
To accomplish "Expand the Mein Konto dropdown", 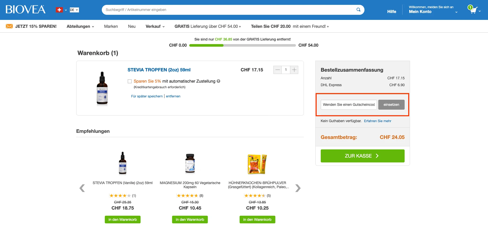I will [x=433, y=11].
